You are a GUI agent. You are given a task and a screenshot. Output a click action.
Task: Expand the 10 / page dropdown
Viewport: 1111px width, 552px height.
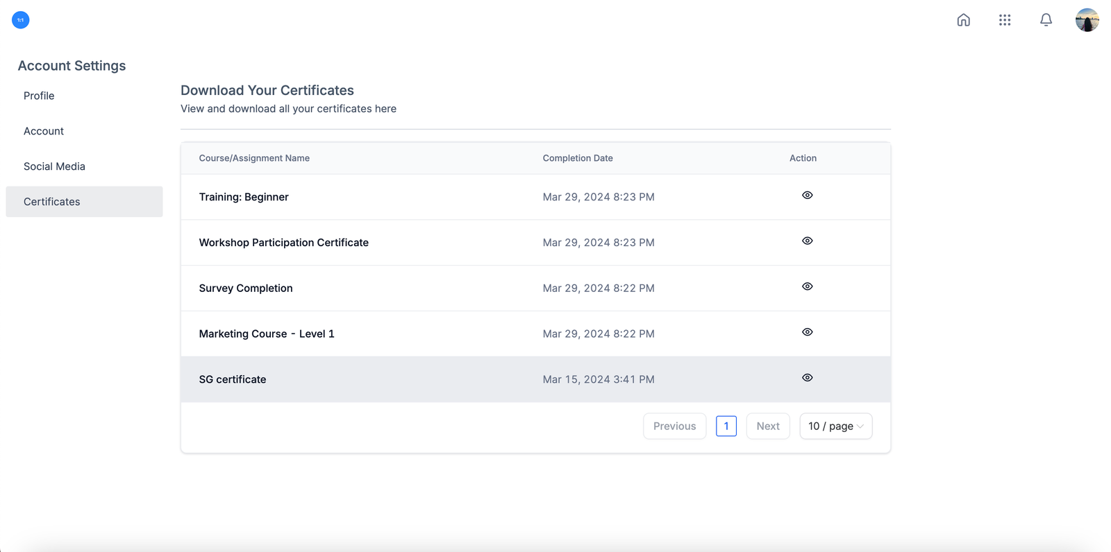click(835, 426)
